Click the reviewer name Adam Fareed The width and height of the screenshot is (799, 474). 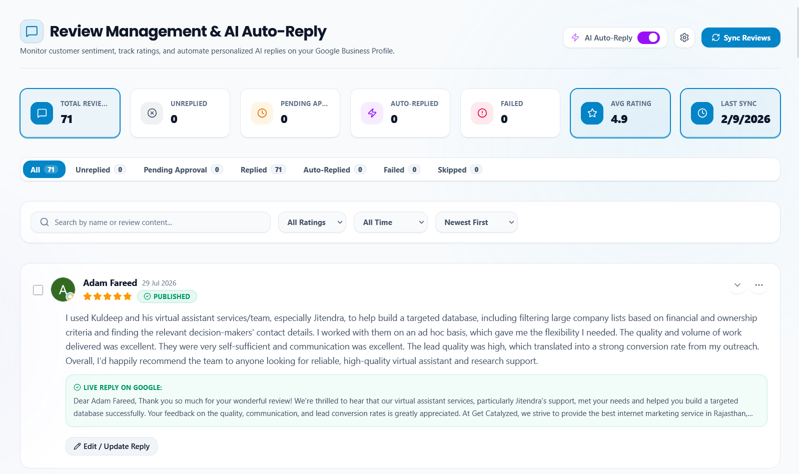pos(110,283)
